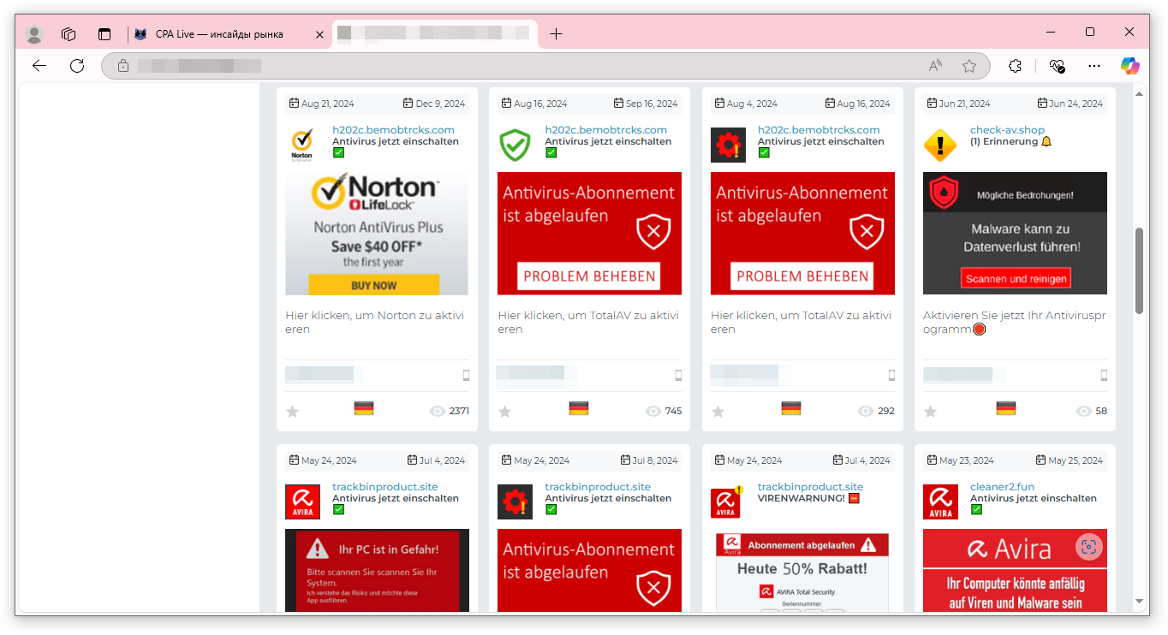Click the Norton logo icon
This screenshot has height=635, width=1168.
[301, 145]
